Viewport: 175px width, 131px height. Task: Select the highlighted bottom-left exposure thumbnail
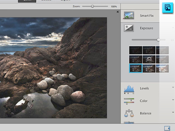pos(136,68)
